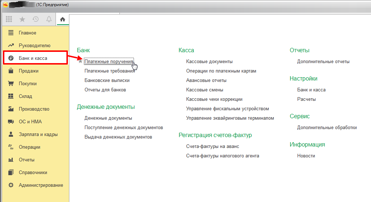Screen dimensions: 371x202
Task: Open the Производство section label
Action: tap(34, 109)
